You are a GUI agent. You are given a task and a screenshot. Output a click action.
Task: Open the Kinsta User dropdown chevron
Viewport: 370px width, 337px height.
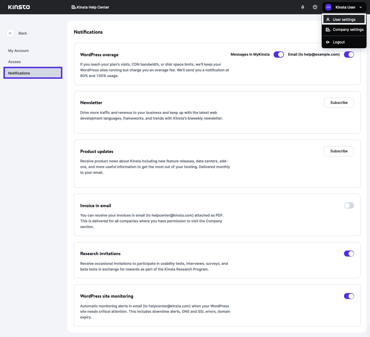(361, 7)
